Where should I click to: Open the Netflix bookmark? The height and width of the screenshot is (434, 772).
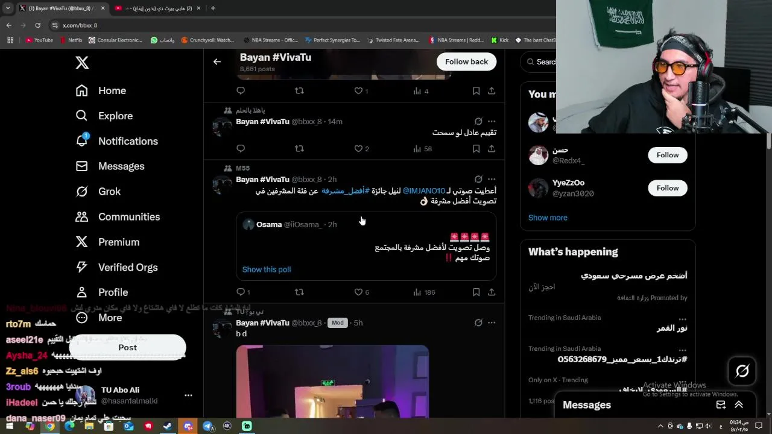[x=71, y=40]
